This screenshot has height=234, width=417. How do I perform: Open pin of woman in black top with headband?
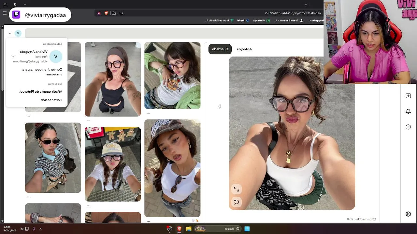click(x=113, y=79)
